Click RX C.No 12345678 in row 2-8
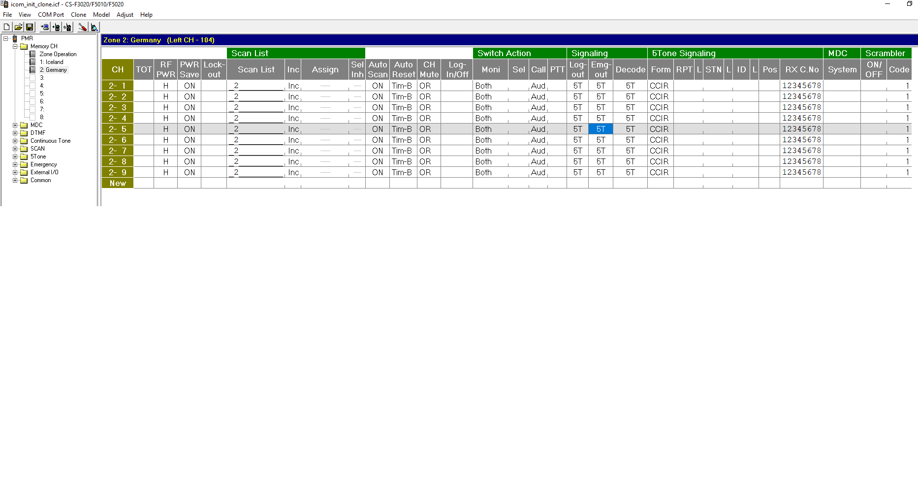The image size is (918, 504). click(x=802, y=161)
